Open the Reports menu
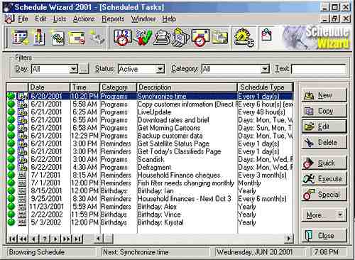Viewport: 355px width, 260px height. [113, 18]
